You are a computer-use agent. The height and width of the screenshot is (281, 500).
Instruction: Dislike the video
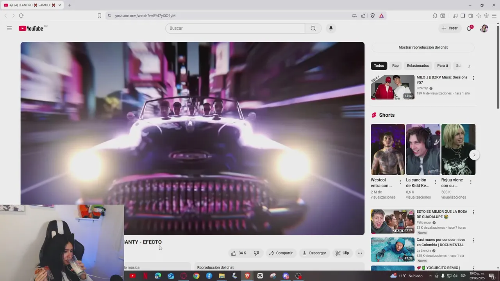click(256, 253)
